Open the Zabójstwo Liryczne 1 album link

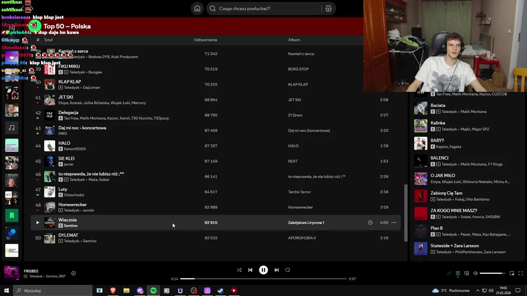tap(306, 223)
